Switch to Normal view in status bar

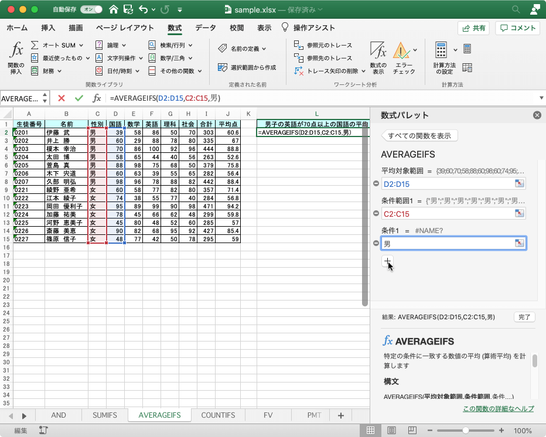click(x=370, y=431)
